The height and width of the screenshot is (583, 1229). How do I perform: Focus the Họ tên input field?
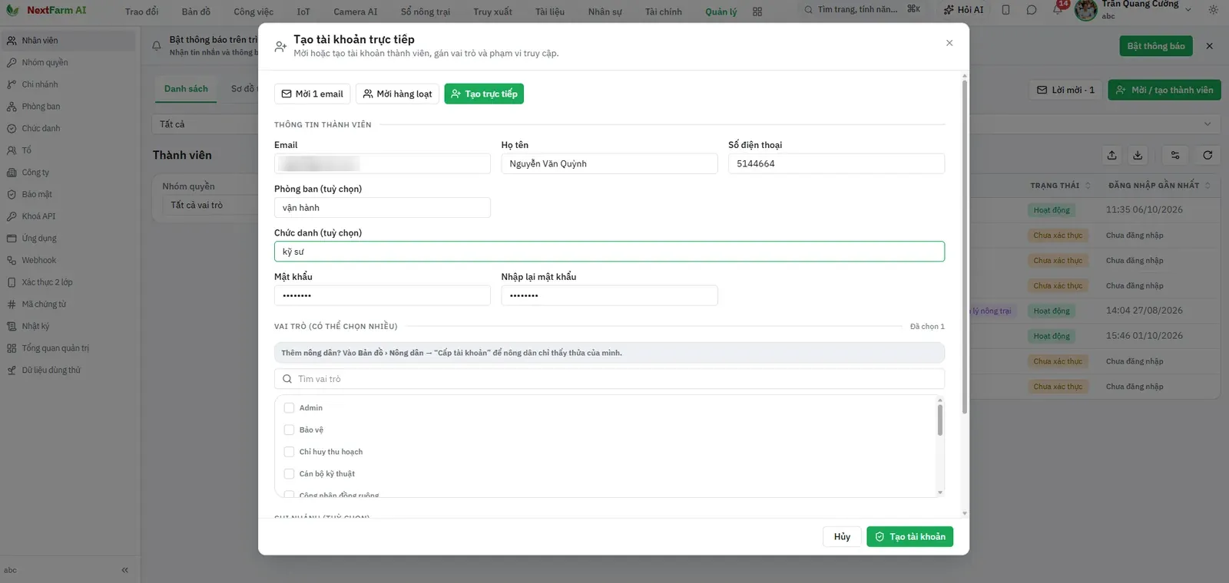pos(609,164)
